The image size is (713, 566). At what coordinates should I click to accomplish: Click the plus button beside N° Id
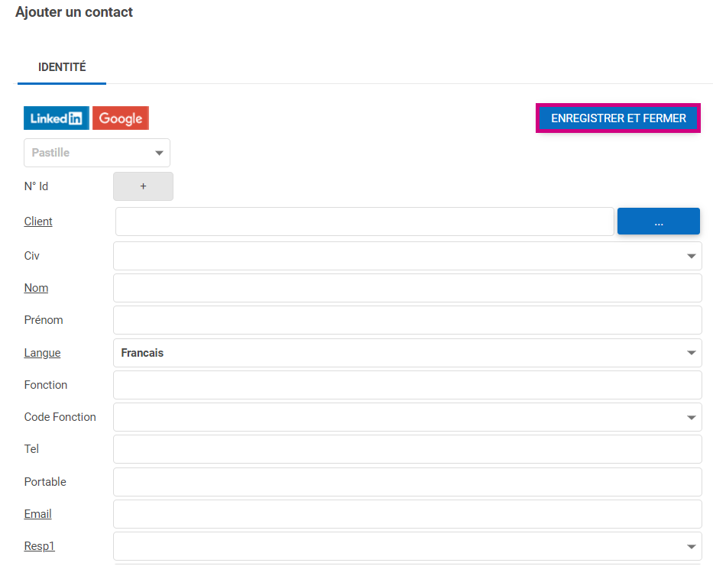point(143,186)
